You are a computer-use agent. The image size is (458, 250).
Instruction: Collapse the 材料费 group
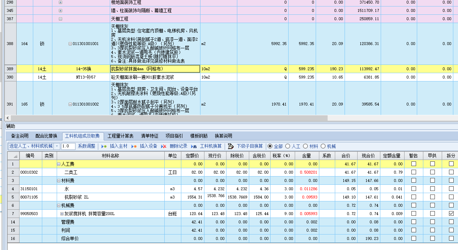(x=59, y=180)
